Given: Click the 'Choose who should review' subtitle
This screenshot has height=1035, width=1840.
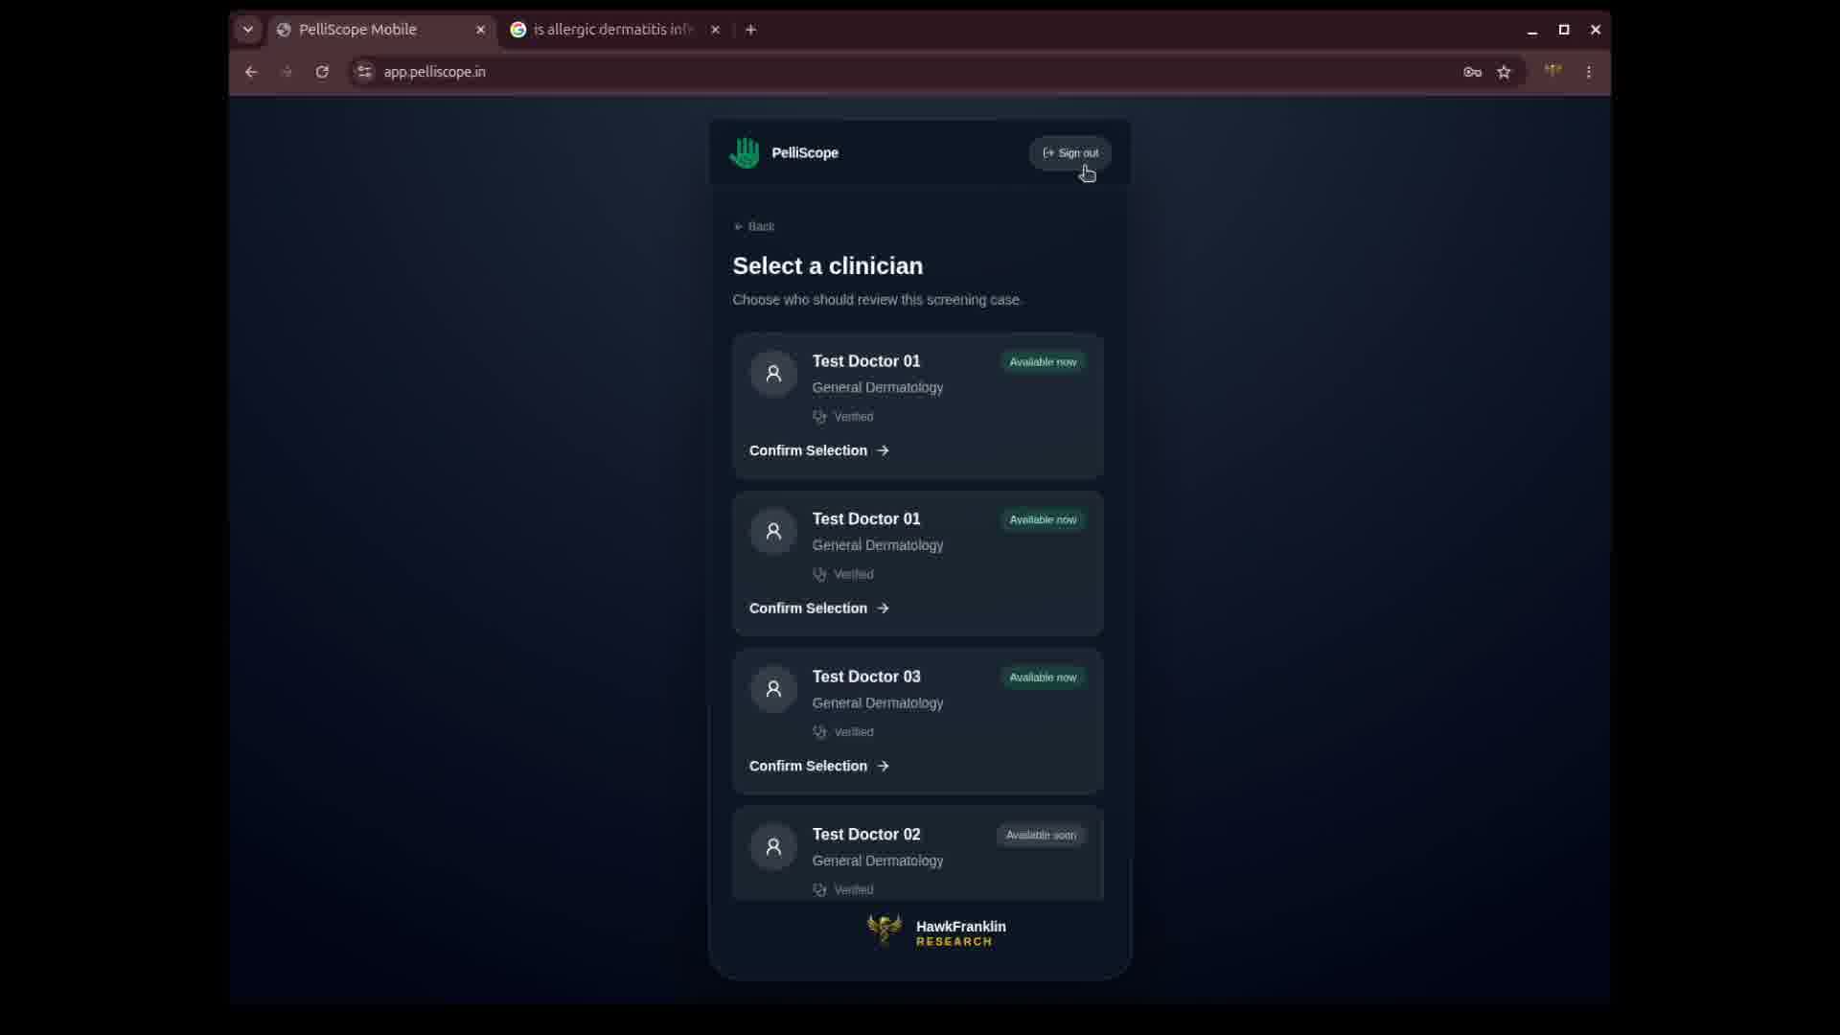Looking at the screenshot, I should click(877, 300).
